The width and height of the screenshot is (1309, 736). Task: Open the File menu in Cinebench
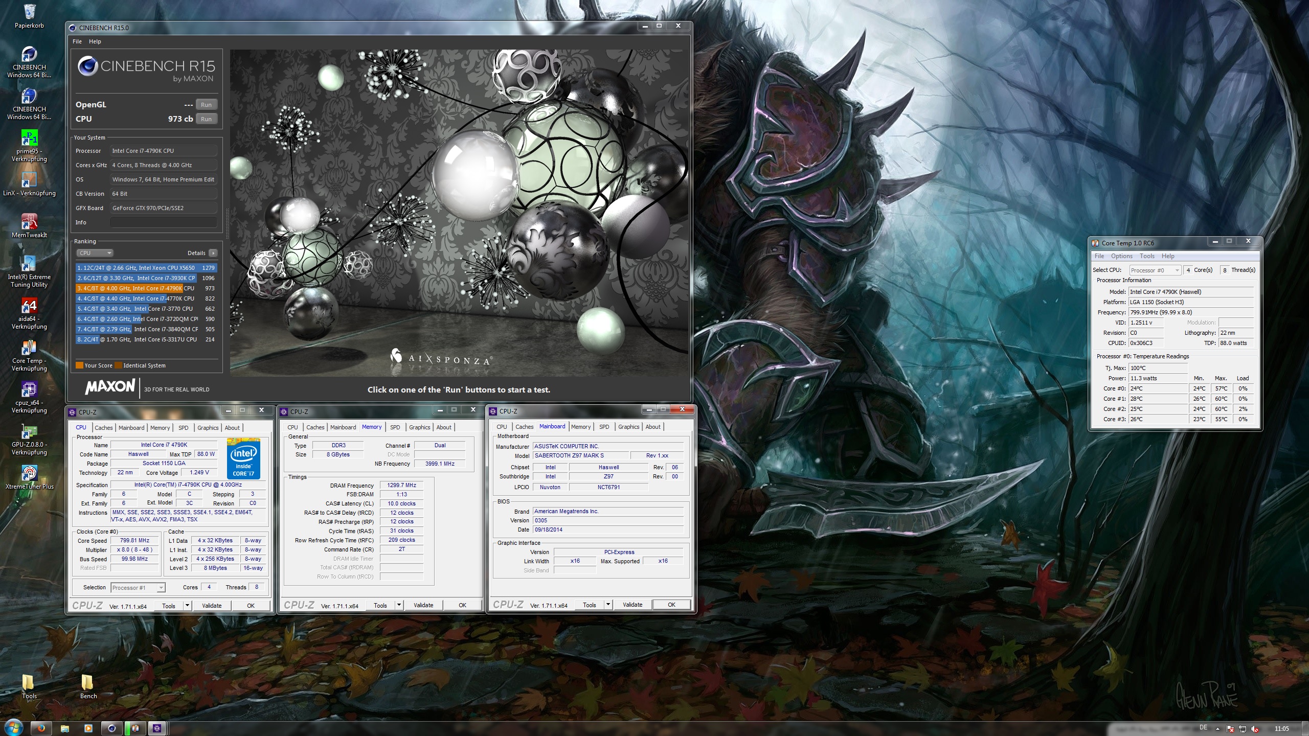click(77, 41)
